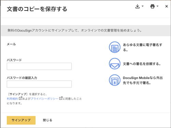Focus the パスワードの確認入力 field

coord(39,84)
